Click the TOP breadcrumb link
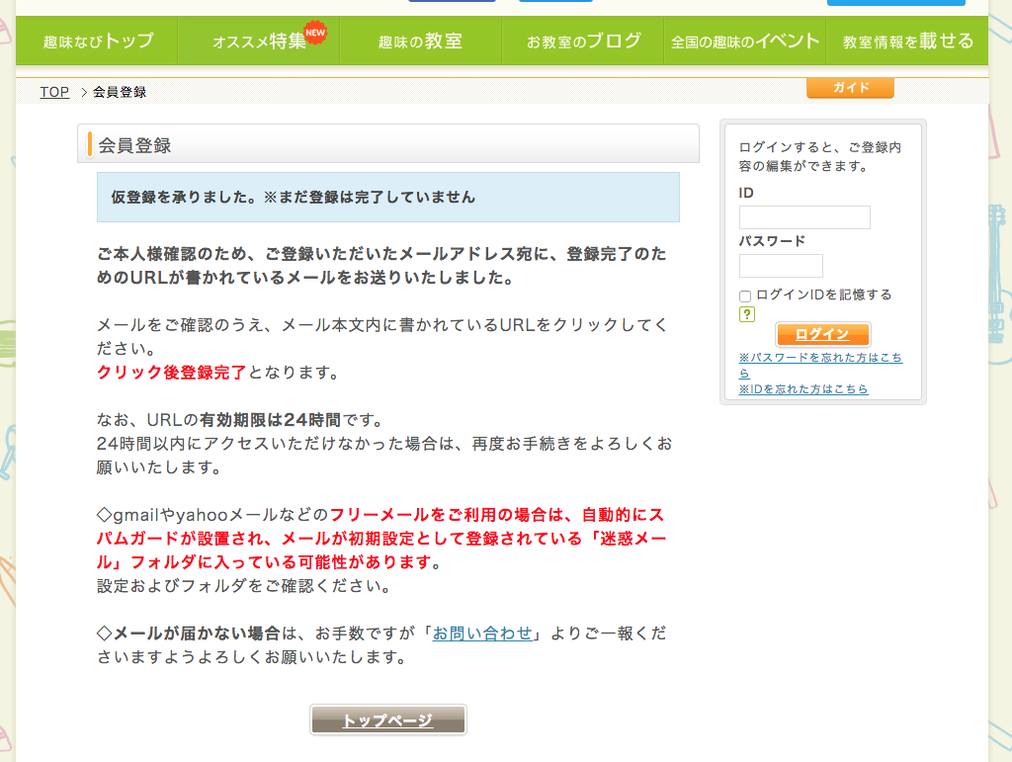This screenshot has height=762, width=1012. pos(54,92)
